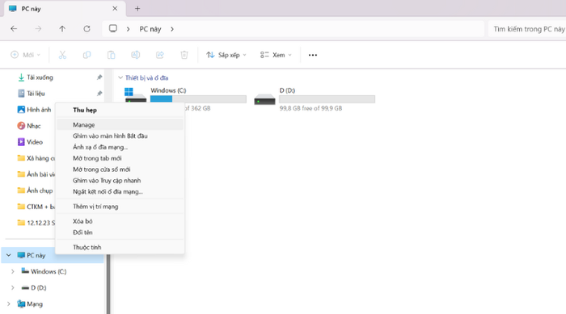The height and width of the screenshot is (314, 566).
Task: Open the Xả hàng folder in sidebar
Action: pos(36,158)
